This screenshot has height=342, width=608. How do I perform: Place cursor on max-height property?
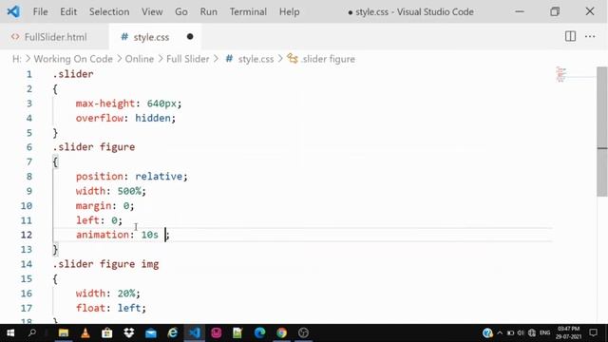[105, 104]
